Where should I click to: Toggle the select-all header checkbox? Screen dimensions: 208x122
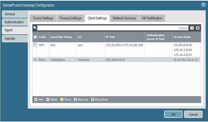(x=35, y=37)
